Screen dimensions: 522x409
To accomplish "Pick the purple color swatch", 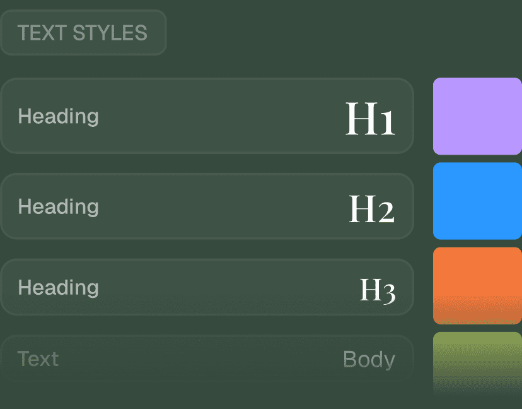I will click(477, 116).
